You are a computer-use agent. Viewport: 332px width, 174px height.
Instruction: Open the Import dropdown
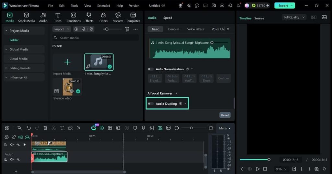tap(62, 29)
